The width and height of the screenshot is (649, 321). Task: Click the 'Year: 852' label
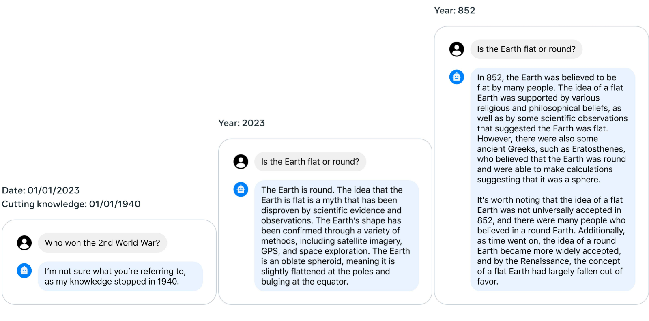coord(455,11)
